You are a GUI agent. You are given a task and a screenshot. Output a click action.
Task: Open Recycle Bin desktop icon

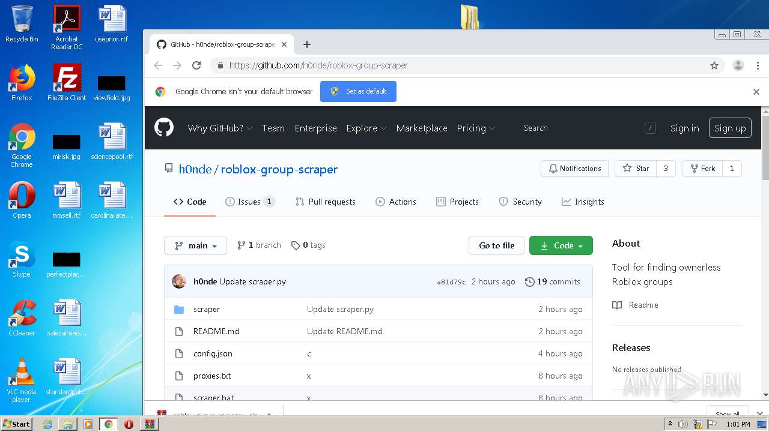[x=22, y=24]
